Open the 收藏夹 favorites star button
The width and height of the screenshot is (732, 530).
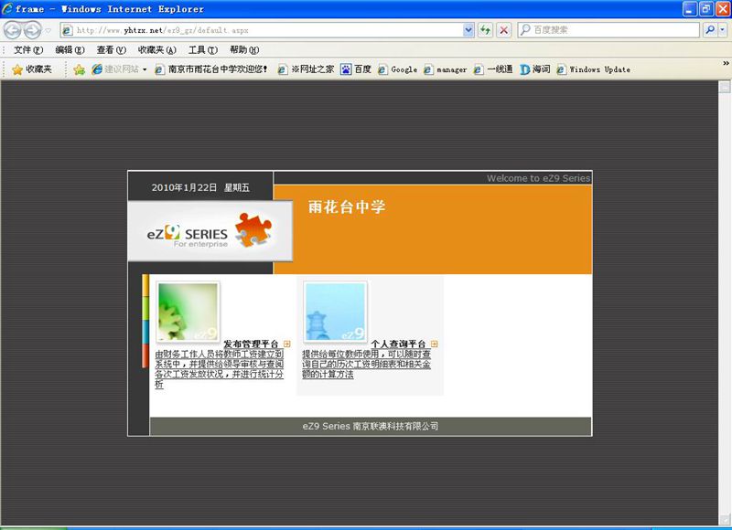pos(31,69)
